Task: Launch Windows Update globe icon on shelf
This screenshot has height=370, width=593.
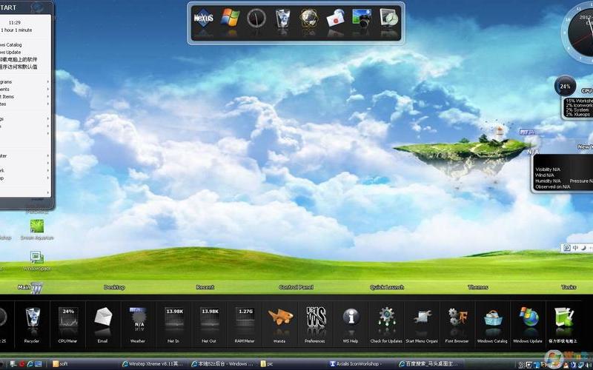Action: click(529, 317)
